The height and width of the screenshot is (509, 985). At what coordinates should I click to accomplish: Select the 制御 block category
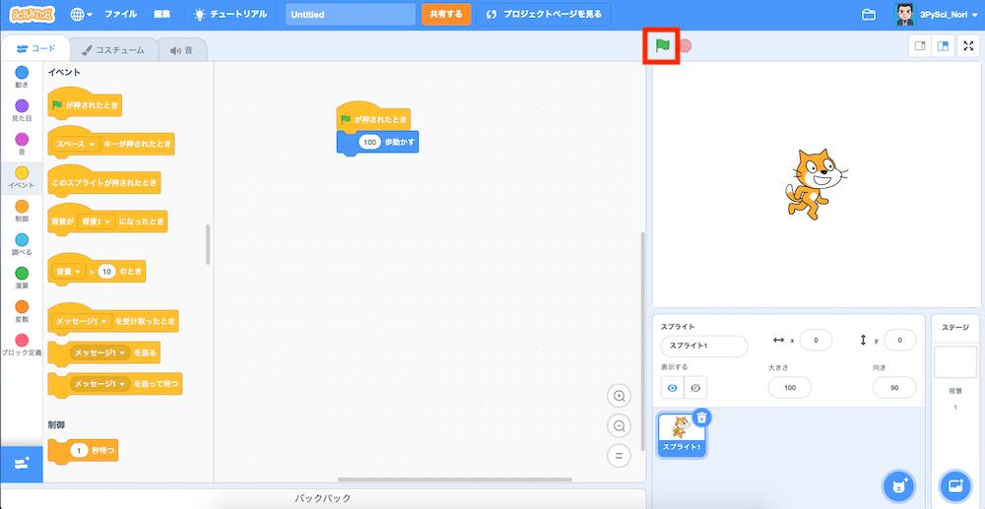tap(22, 212)
